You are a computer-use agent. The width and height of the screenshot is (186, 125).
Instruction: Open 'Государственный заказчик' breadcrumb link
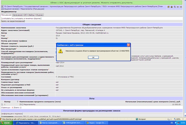[36, 6]
